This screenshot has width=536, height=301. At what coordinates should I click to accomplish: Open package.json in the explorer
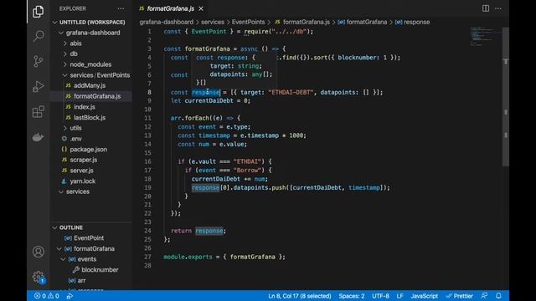pyautogui.click(x=91, y=149)
